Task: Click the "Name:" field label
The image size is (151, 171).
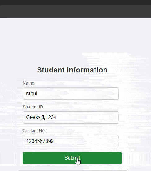Action: pos(29,83)
